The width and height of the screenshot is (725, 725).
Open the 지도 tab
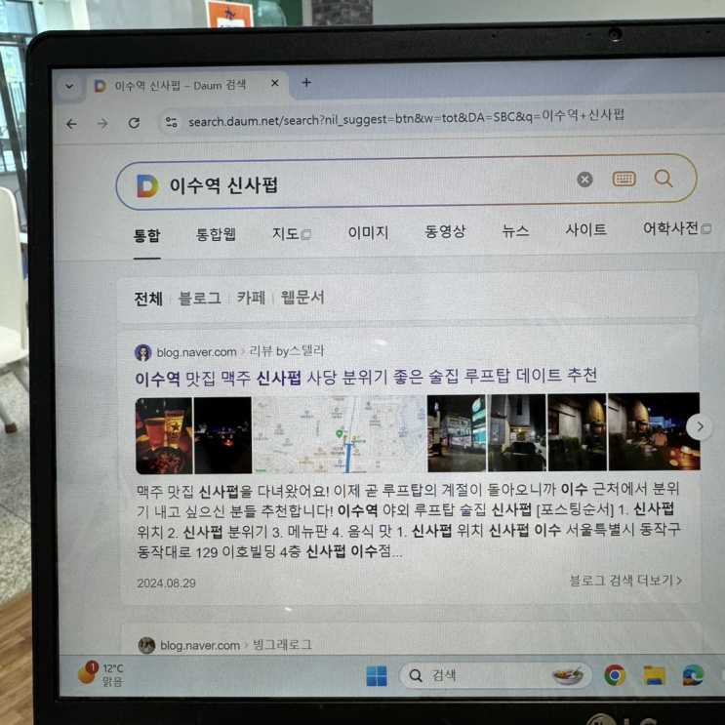[291, 233]
